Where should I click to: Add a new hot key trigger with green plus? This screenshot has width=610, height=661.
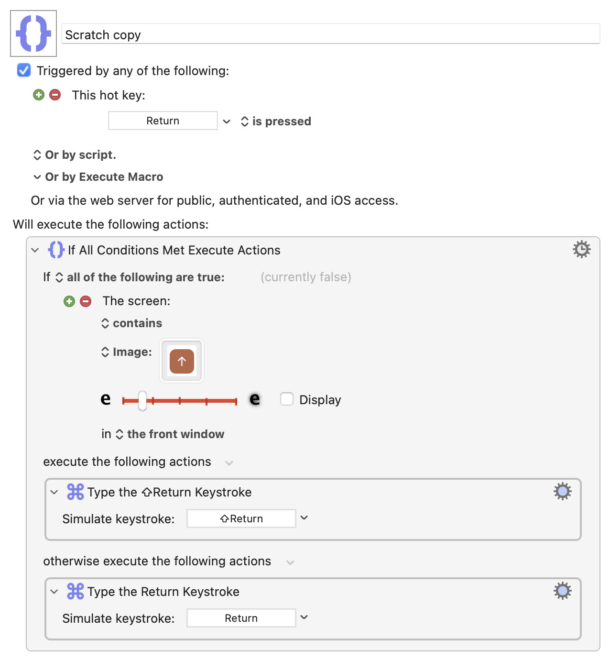pyautogui.click(x=39, y=95)
